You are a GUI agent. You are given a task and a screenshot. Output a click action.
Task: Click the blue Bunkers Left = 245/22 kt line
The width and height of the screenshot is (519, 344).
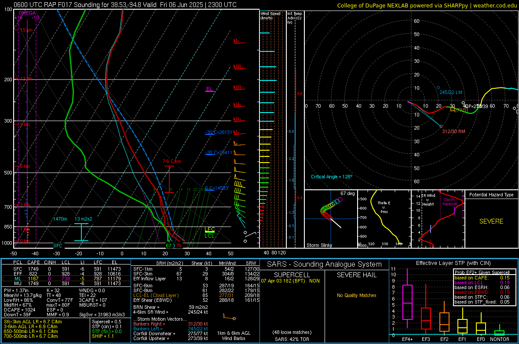[x=171, y=329]
